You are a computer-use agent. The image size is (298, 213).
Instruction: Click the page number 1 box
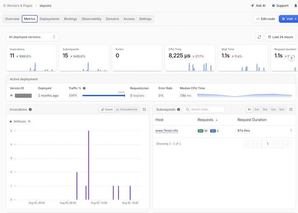(267, 144)
